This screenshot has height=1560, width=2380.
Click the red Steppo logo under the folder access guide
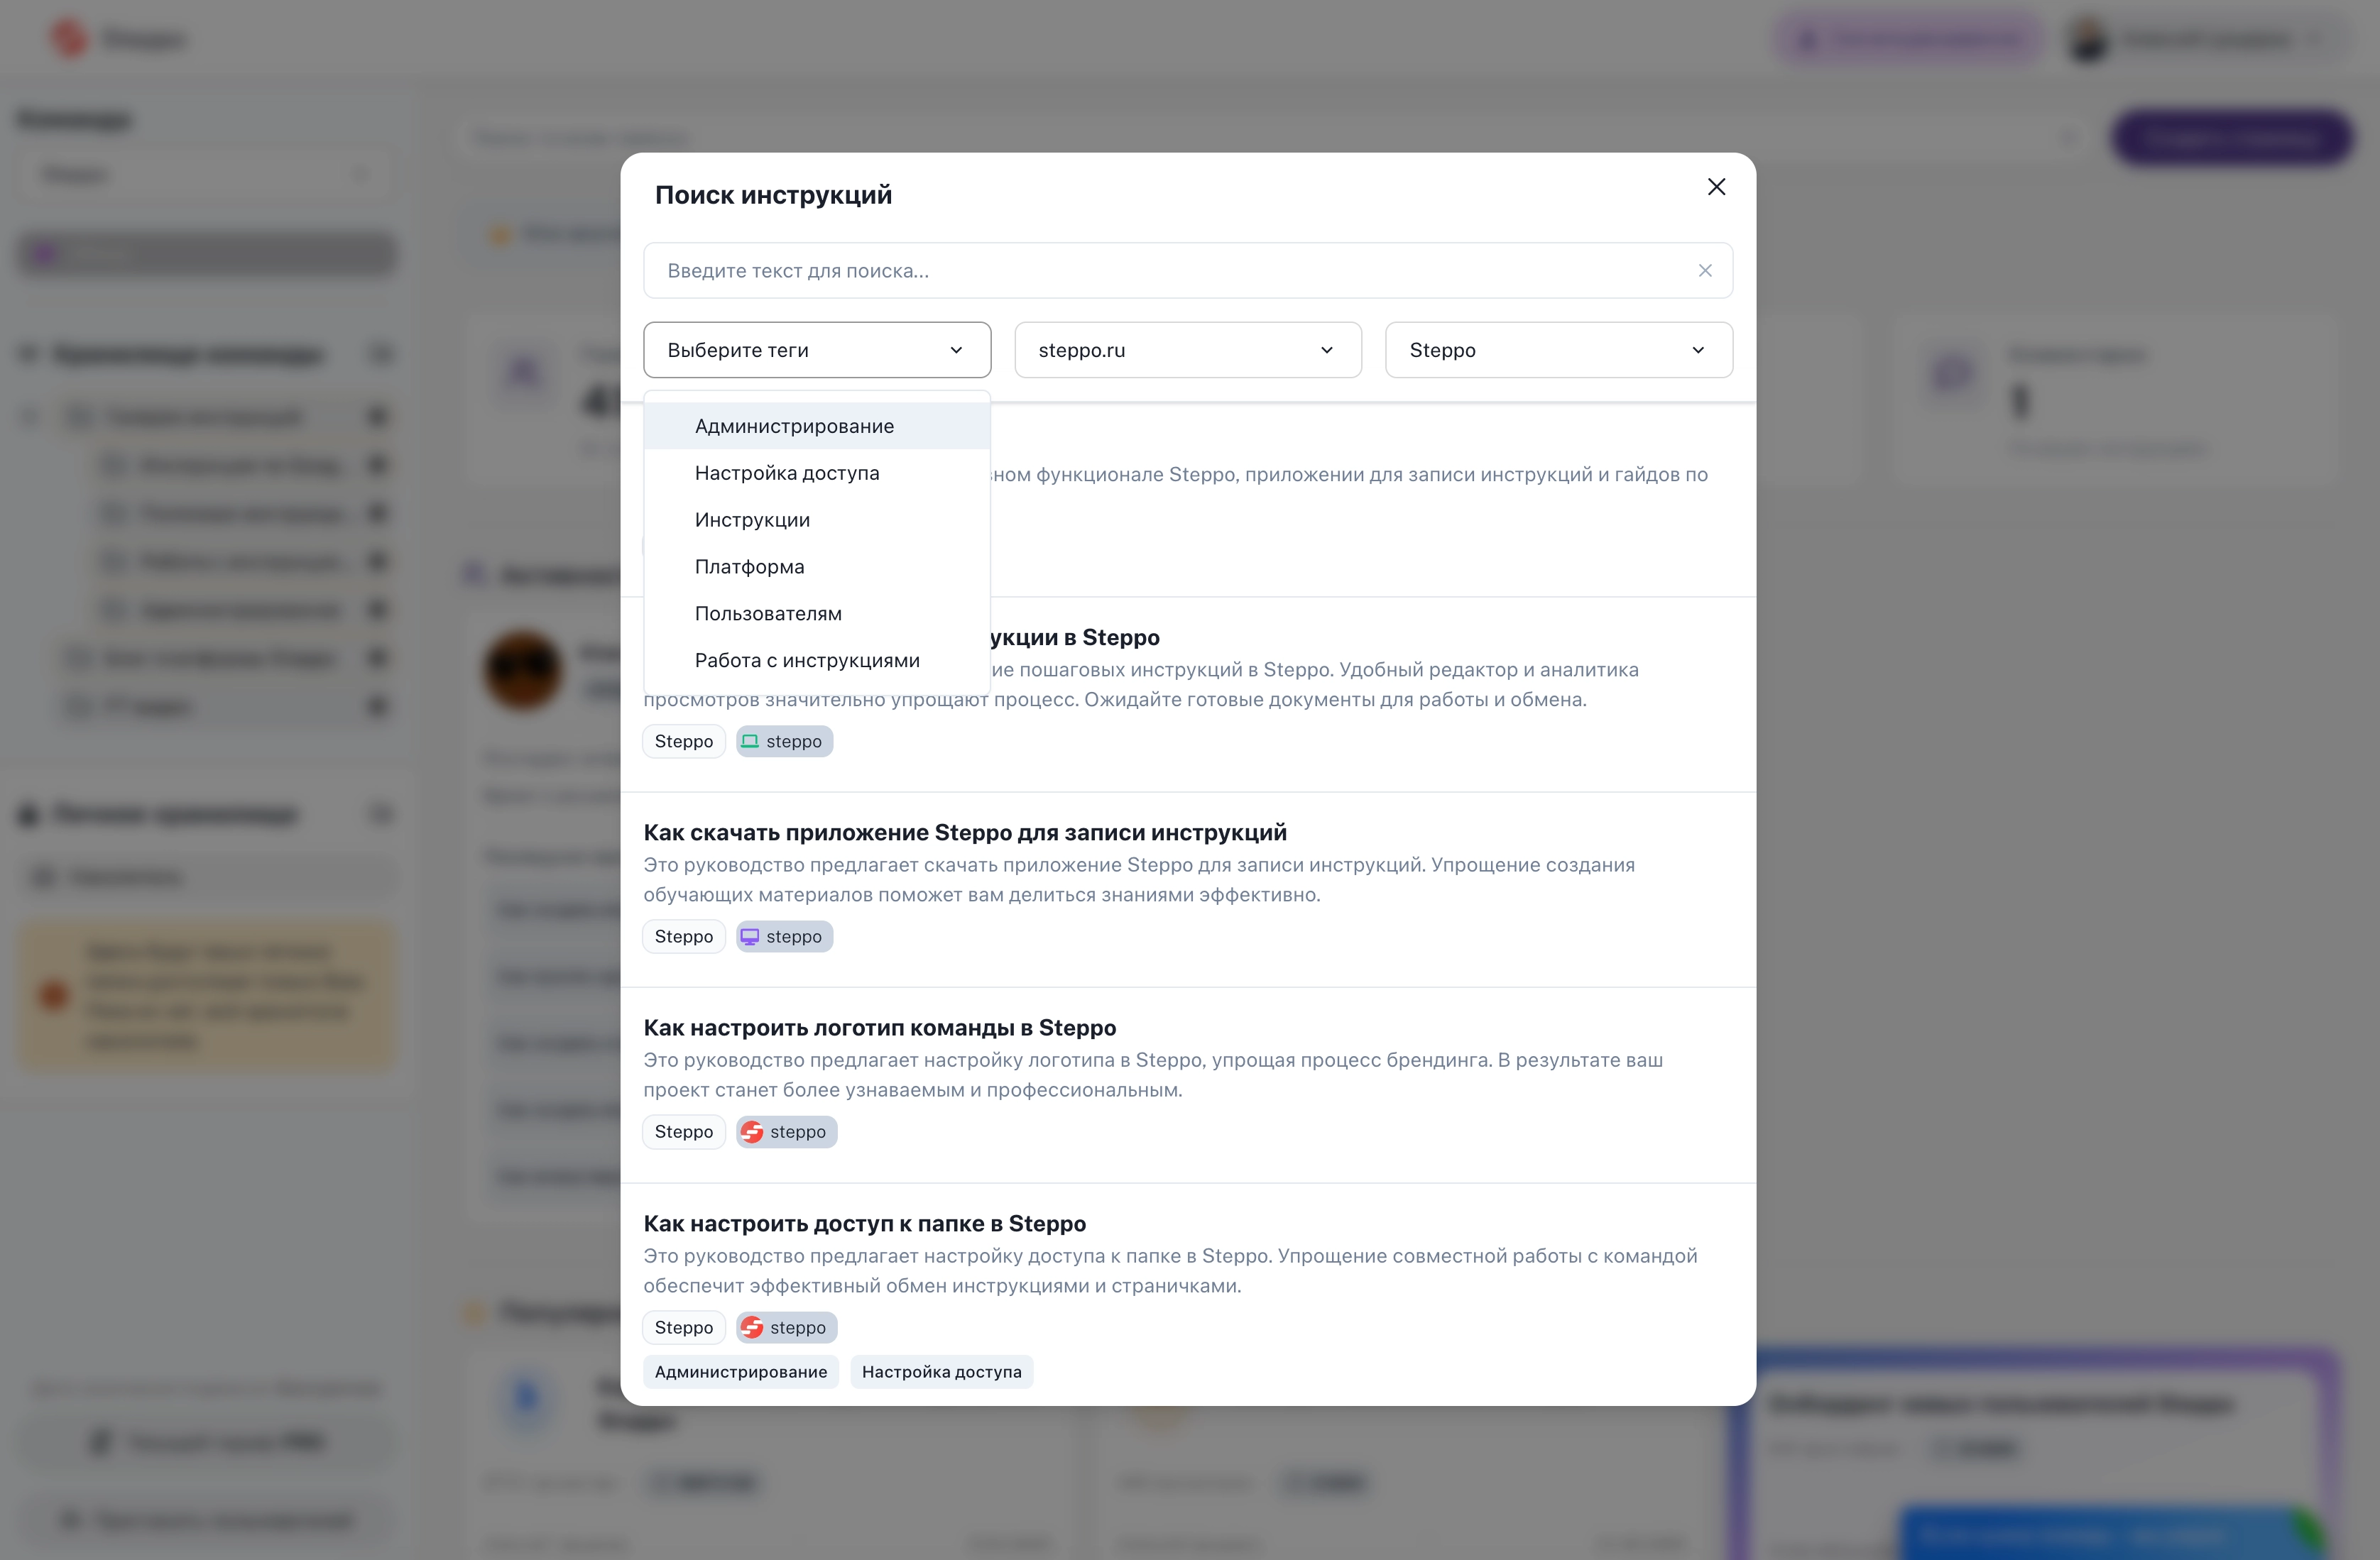tap(752, 1327)
